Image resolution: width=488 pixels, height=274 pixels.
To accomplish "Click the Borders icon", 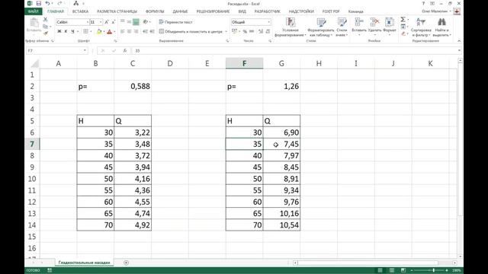I will point(85,31).
